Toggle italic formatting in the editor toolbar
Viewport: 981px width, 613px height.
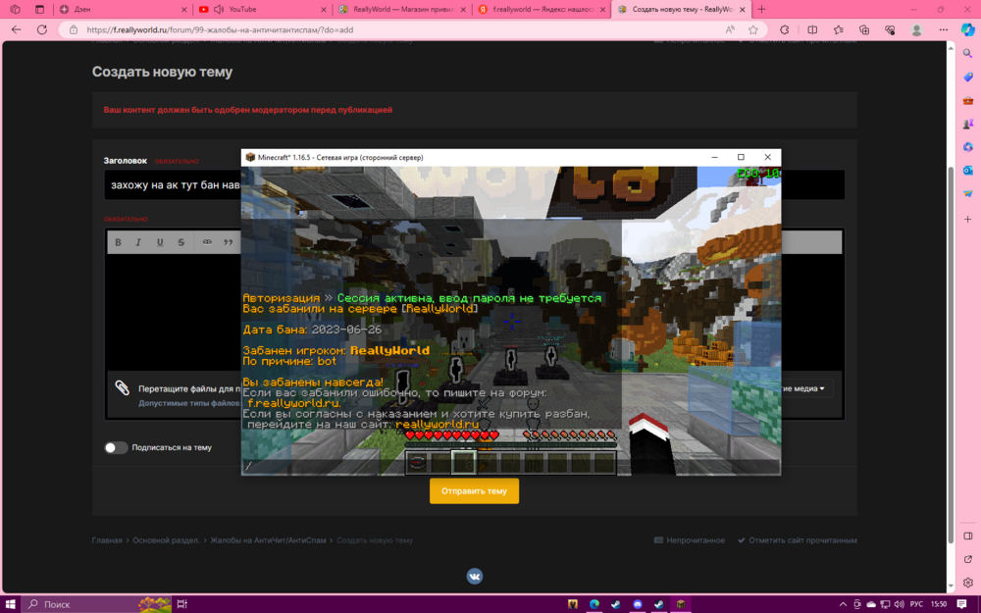click(x=138, y=242)
